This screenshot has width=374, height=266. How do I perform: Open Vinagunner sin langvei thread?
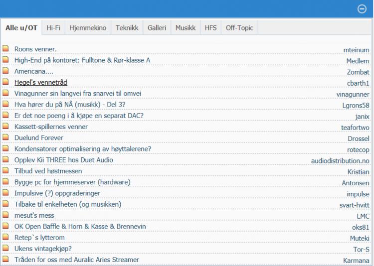click(x=77, y=94)
